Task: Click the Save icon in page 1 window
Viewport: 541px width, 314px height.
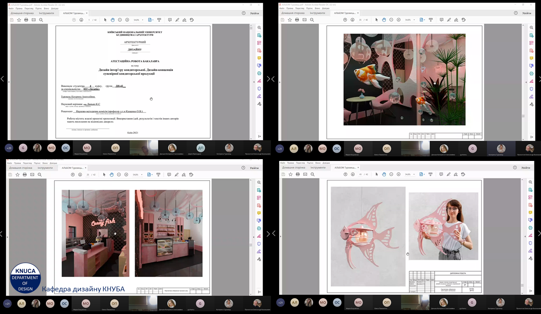Action: coord(12,20)
